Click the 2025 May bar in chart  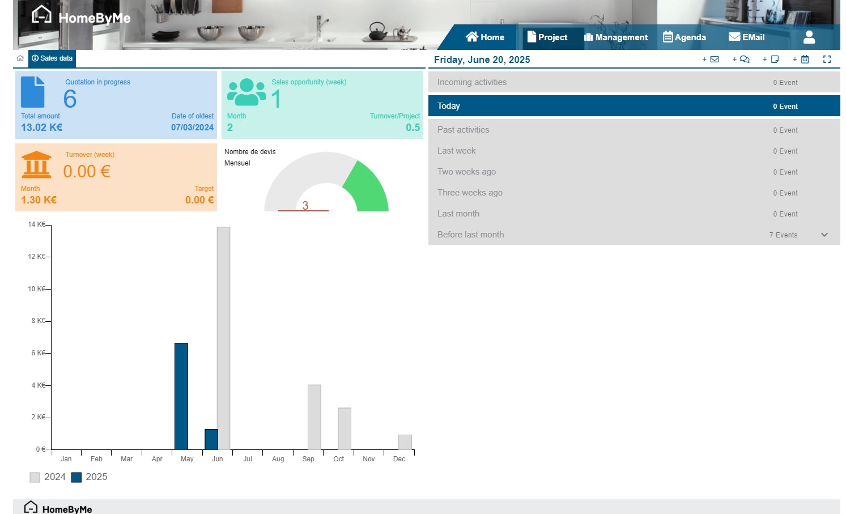[181, 396]
